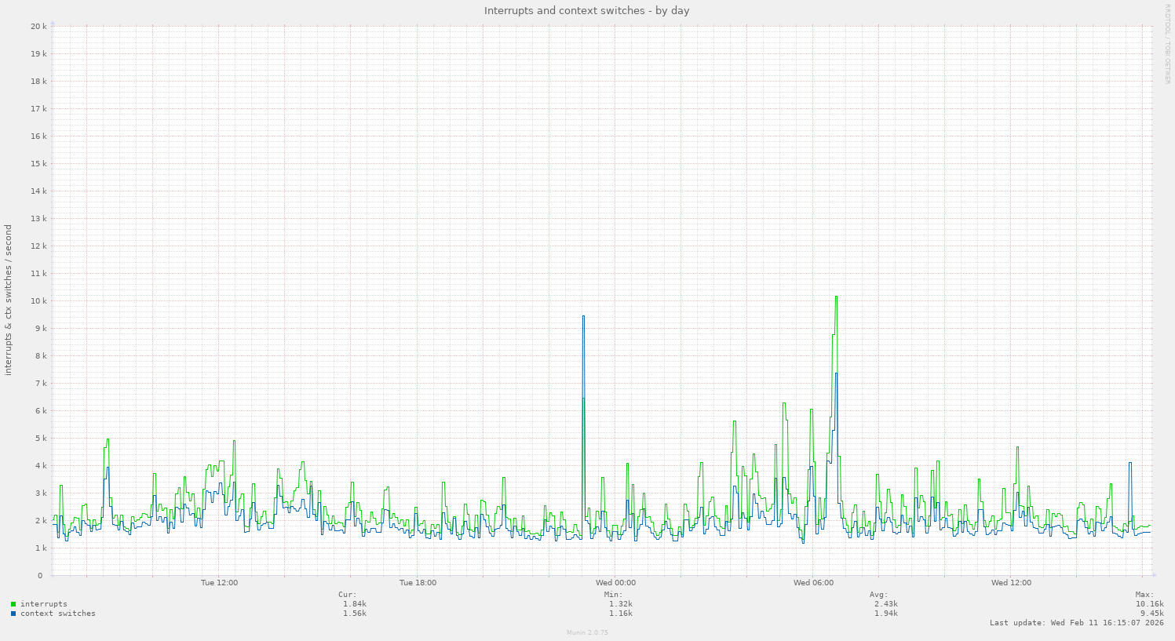
Task: Click the "Tue 18:00" x-axis label
Action: [418, 583]
